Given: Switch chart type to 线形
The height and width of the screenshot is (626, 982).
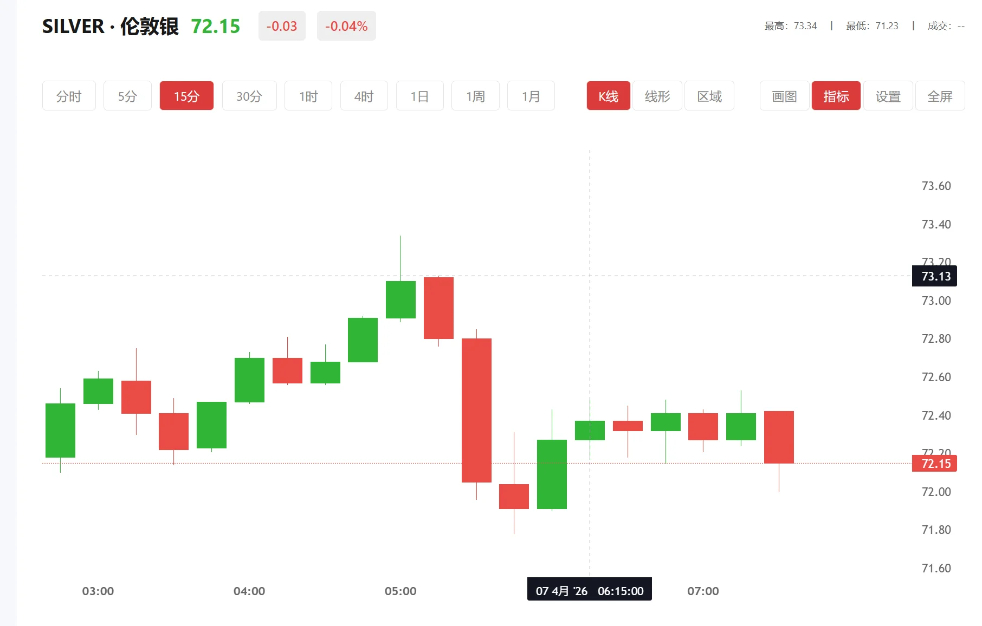Looking at the screenshot, I should click(657, 96).
